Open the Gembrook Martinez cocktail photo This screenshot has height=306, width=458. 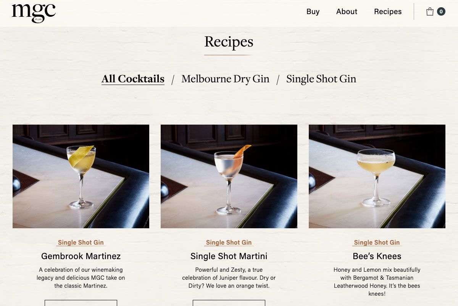(81, 176)
